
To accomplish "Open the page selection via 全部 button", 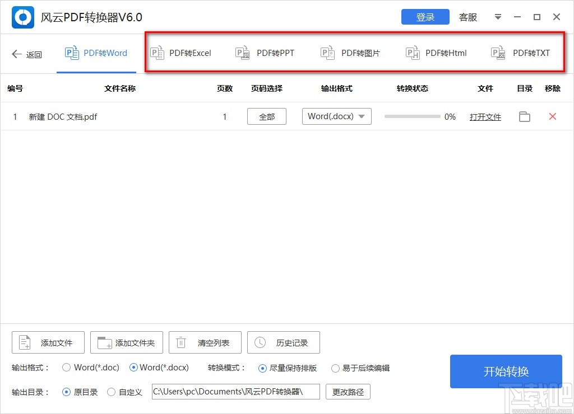I will pyautogui.click(x=266, y=116).
